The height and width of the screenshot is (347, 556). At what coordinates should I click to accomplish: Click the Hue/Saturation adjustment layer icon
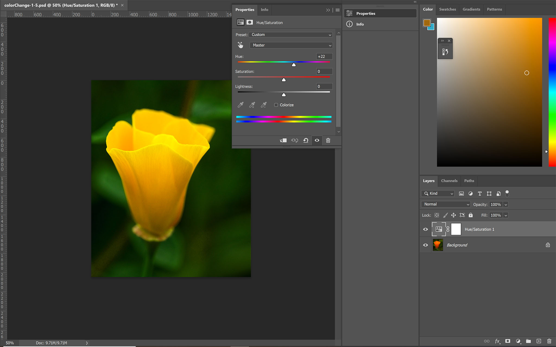(439, 229)
